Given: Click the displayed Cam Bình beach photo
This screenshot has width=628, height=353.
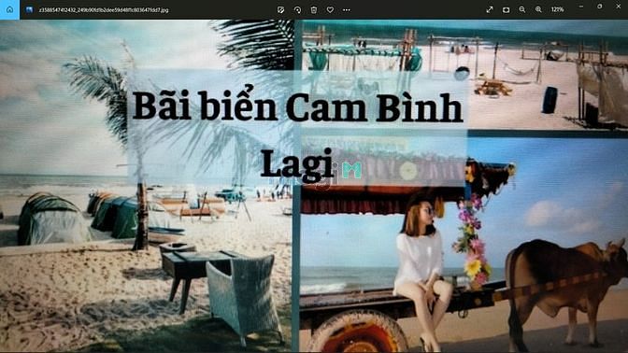Looking at the screenshot, I should [x=314, y=186].
